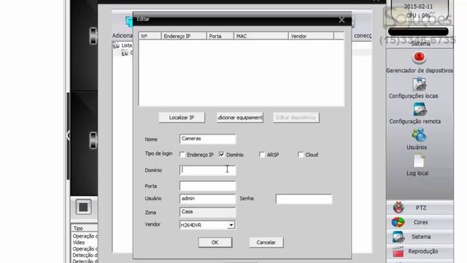Select the Cores panel tab
This screenshot has height=263, width=467.
pyautogui.click(x=420, y=222)
